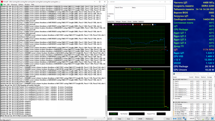
Task: Click the HWiNFO64 title bar icon
Action: 174,74
